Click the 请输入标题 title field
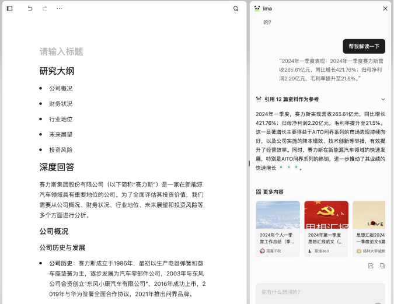The width and height of the screenshot is (394, 304). [x=61, y=51]
